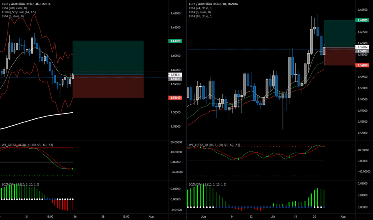The width and height of the screenshot is (373, 220).
Task: Click 80.00000 on the 4h WT_CROSS scale
Action: [177, 142]
